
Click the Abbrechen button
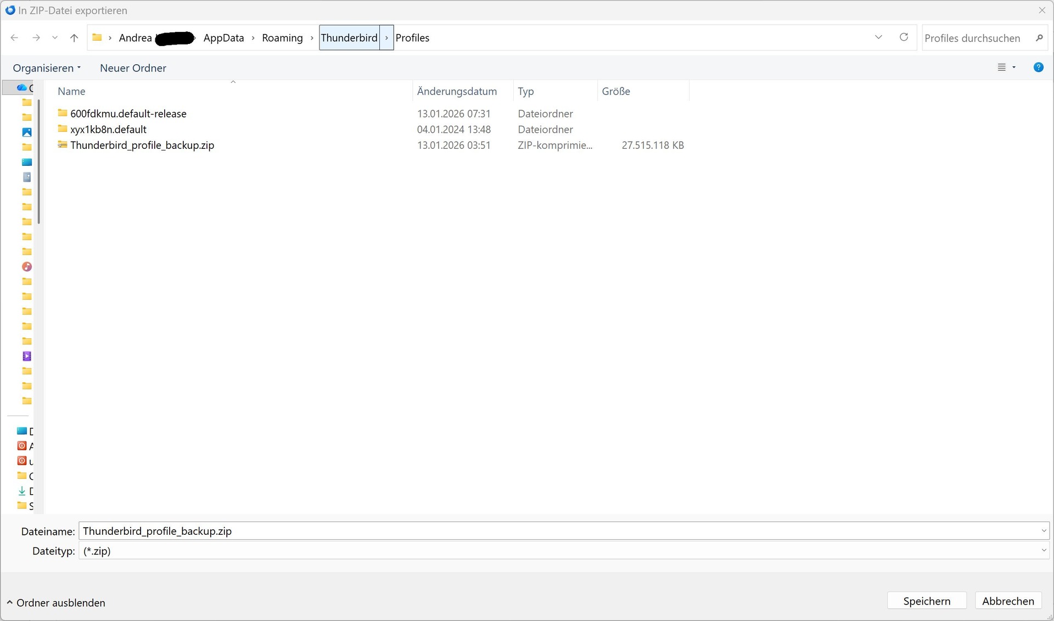tap(1007, 601)
